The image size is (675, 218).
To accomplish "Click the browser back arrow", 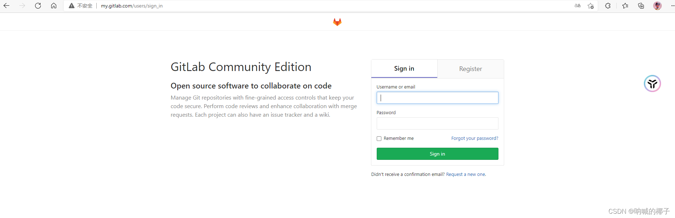I will (6, 6).
